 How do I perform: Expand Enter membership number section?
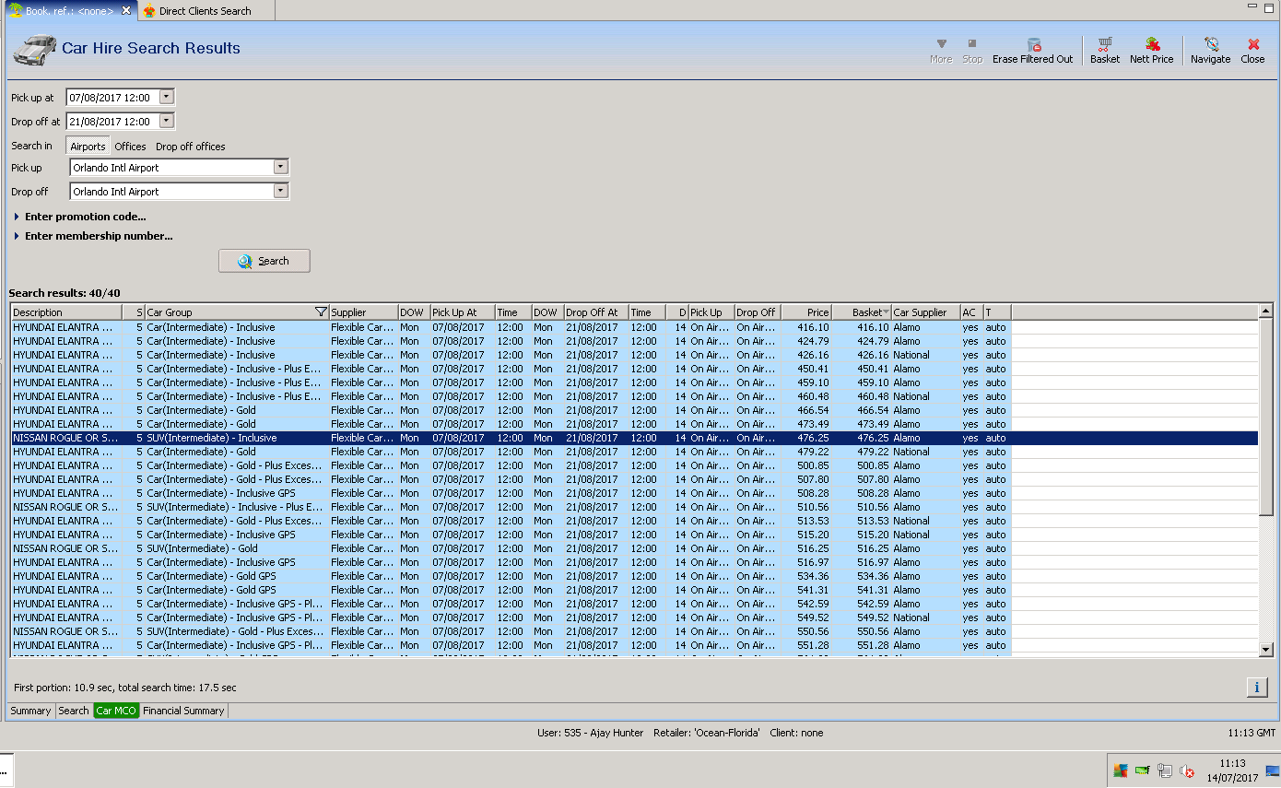coord(93,236)
